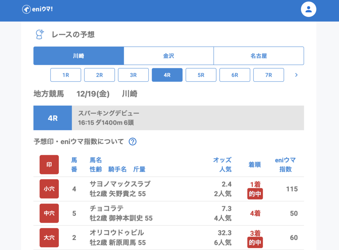Click the 中穴 prediction mark badge
The height and width of the screenshot is (250, 339).
[49, 213]
